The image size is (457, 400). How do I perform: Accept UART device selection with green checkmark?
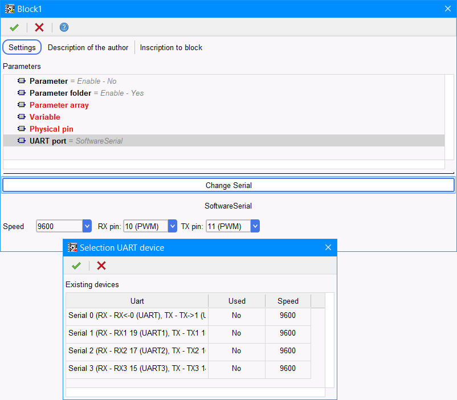click(76, 266)
